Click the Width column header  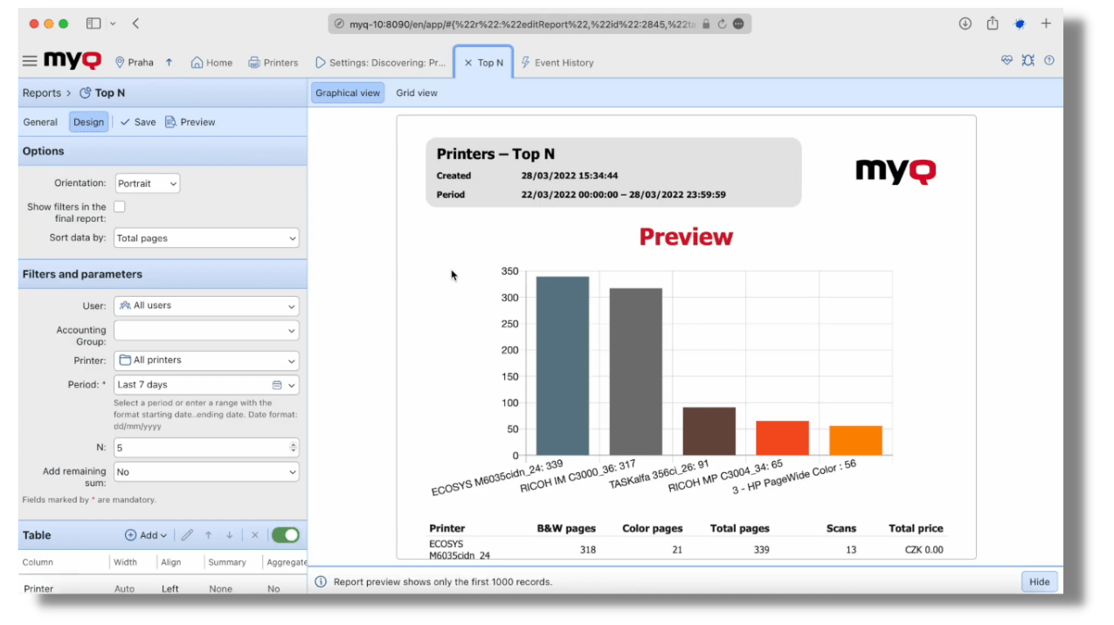[x=126, y=562]
